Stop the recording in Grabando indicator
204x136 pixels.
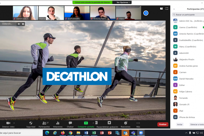(23, 24)
